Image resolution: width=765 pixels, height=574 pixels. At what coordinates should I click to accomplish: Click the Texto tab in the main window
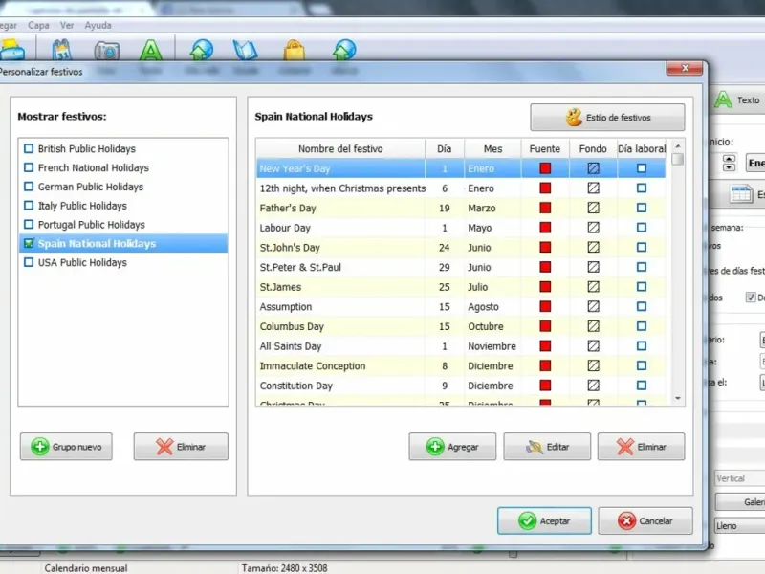(x=739, y=100)
